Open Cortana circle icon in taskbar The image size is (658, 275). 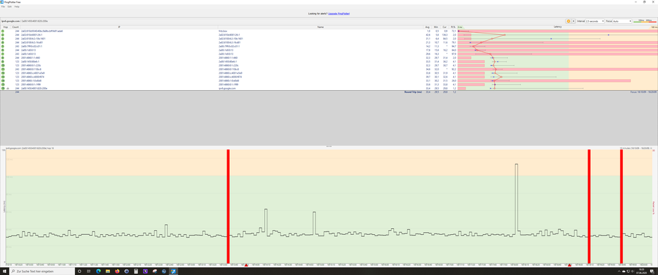point(80,271)
